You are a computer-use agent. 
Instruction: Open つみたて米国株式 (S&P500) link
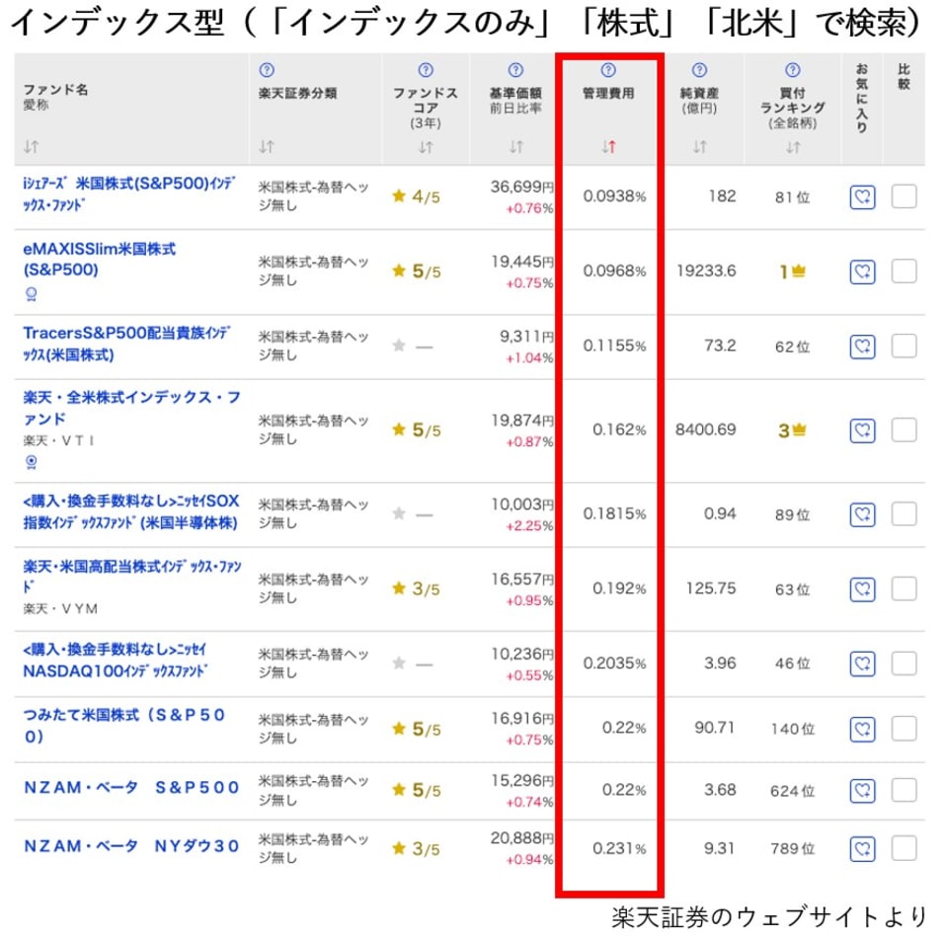124,726
